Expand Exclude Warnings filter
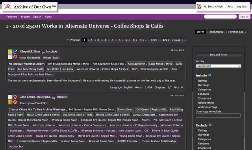Screen dimensions: 252x150 pyautogui.click(x=204, y=135)
